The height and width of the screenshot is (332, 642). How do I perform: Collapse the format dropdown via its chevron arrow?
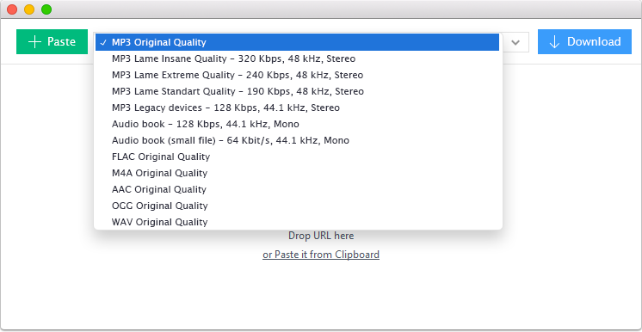515,42
